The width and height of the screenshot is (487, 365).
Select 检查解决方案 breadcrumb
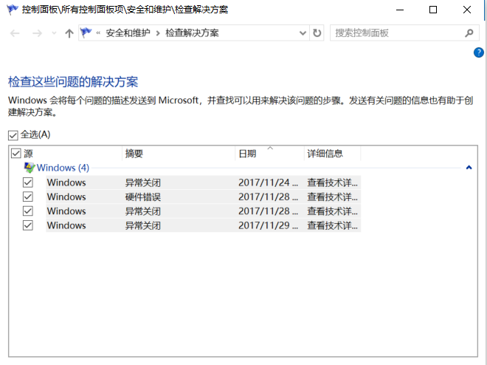(192, 33)
